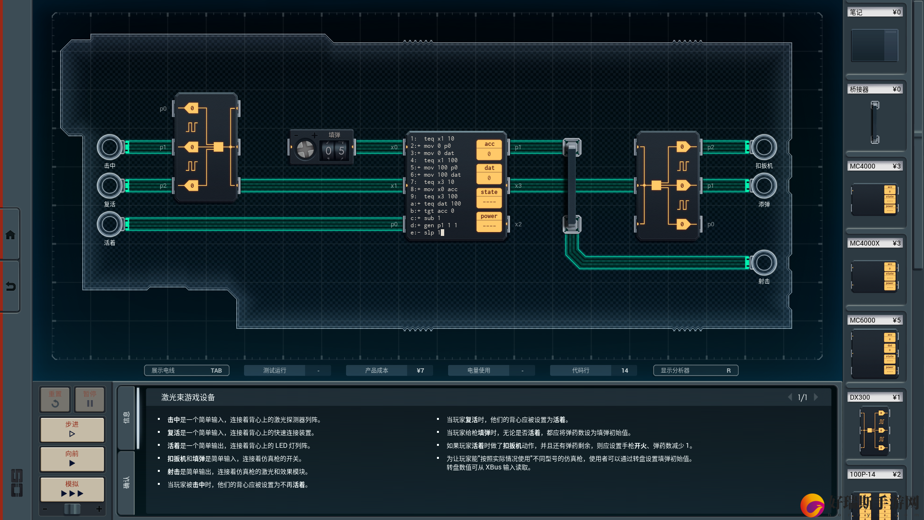Go to next info page arrow

(816, 397)
